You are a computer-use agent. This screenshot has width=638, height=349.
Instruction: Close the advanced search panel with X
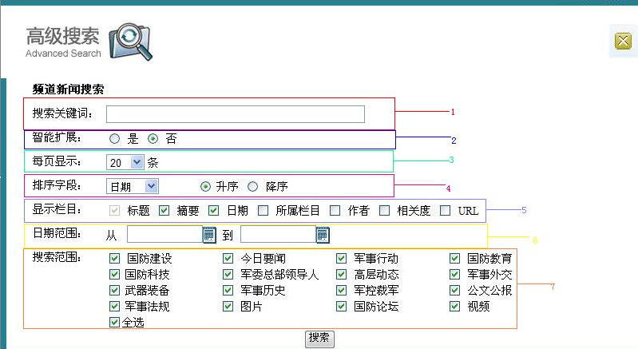click(x=623, y=42)
